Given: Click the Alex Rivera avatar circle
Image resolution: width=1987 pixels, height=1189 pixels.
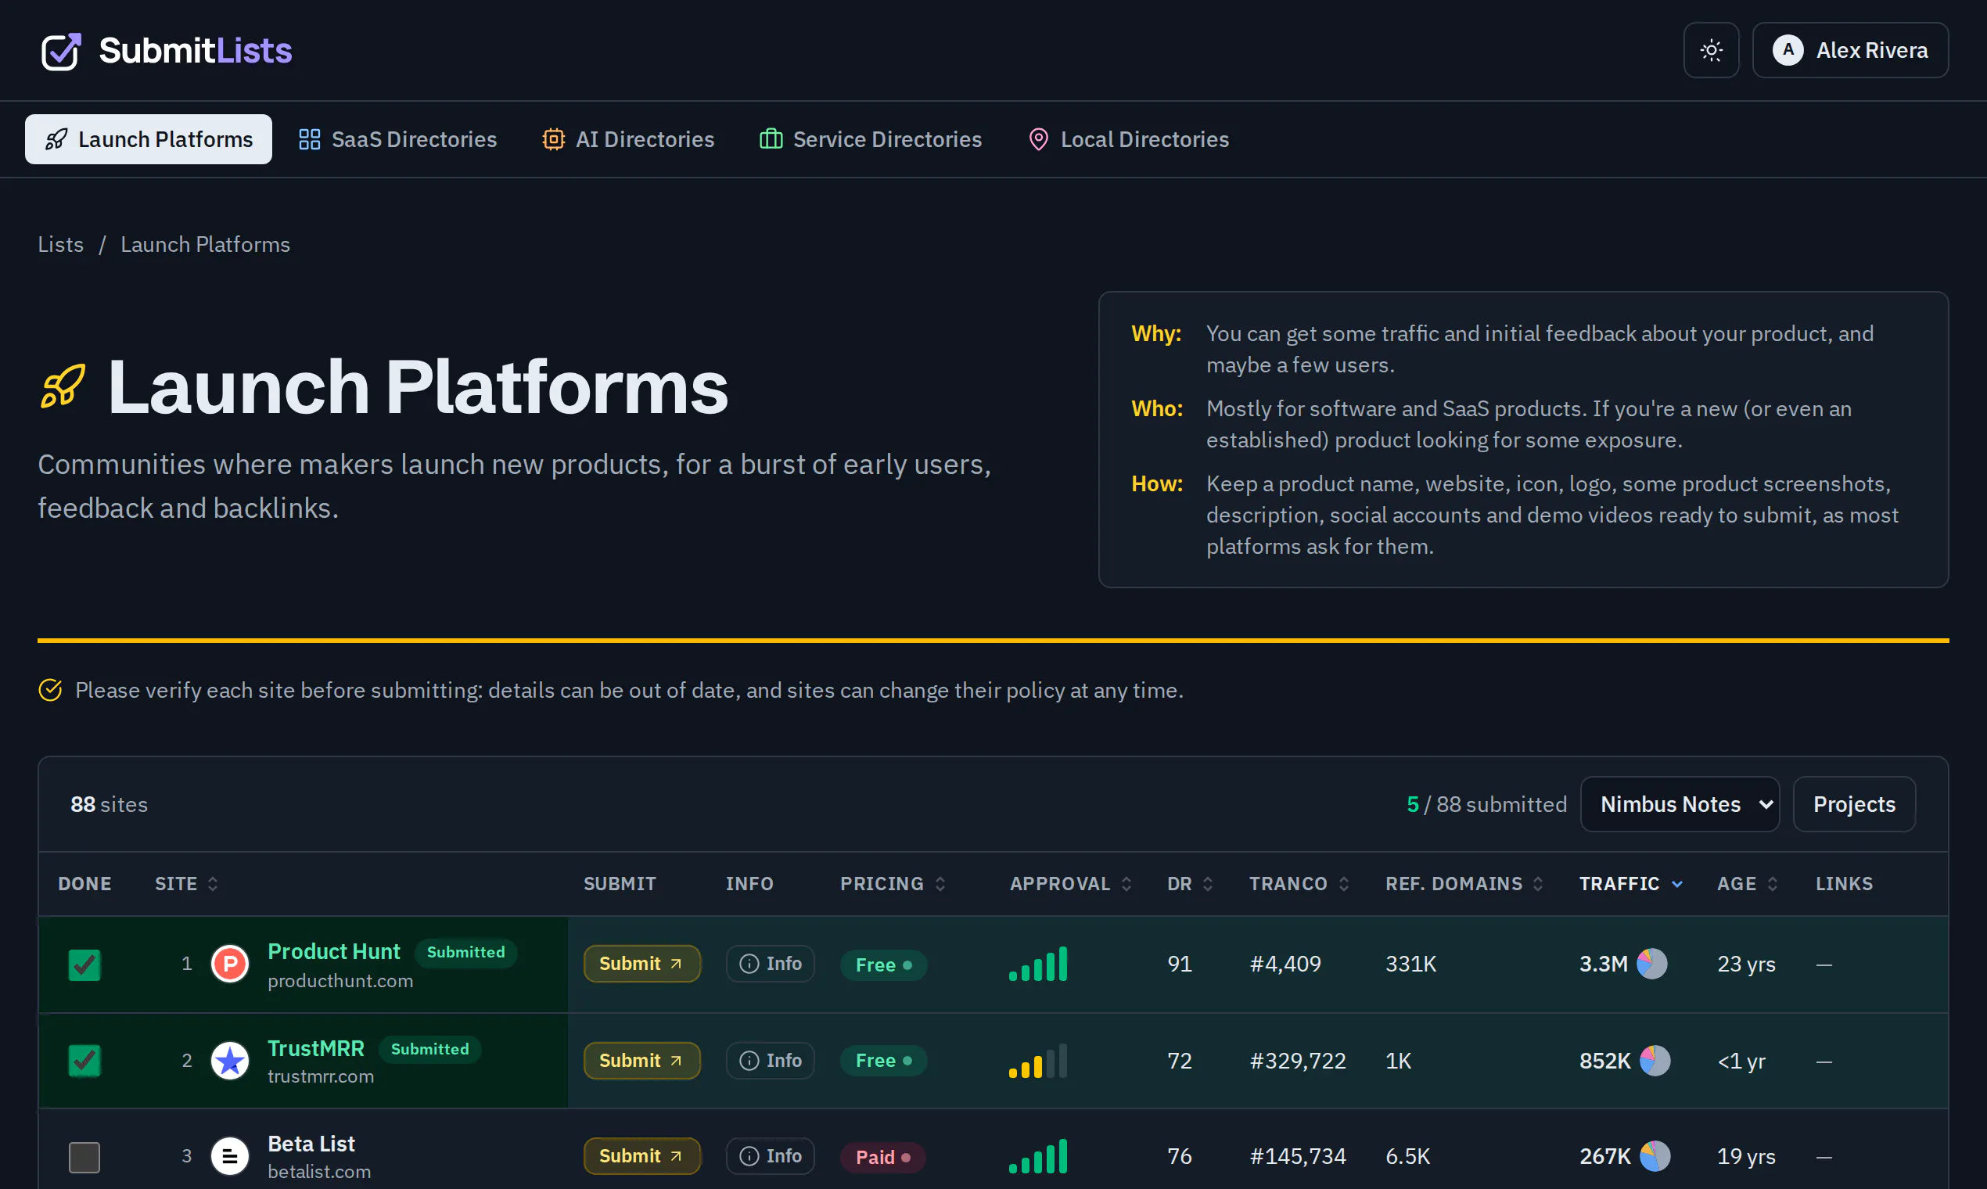Looking at the screenshot, I should coord(1788,51).
